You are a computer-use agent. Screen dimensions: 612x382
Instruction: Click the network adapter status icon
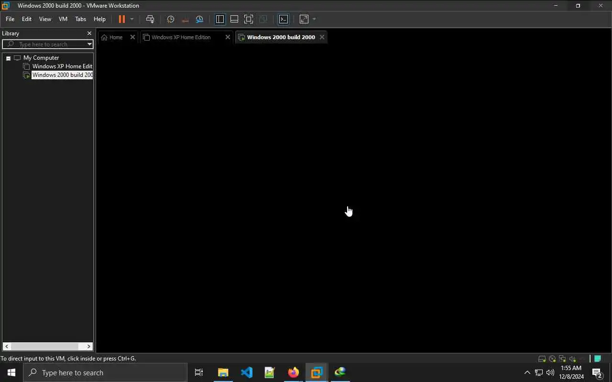pos(562,359)
